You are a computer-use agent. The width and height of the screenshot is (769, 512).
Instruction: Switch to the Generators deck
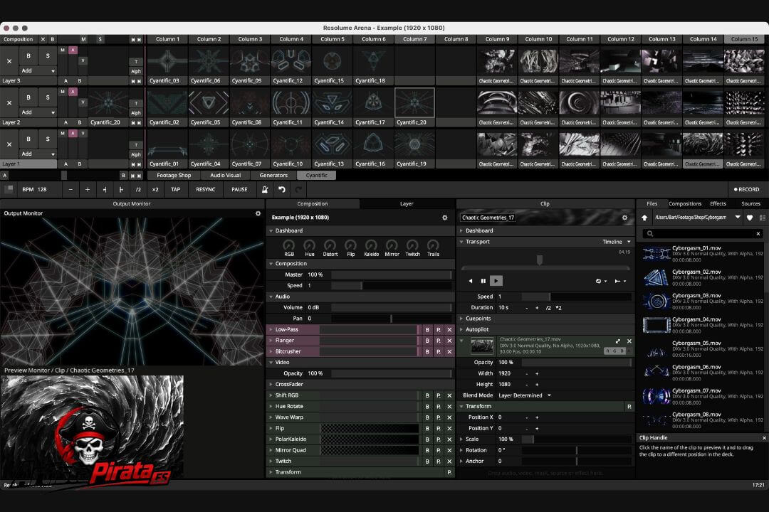273,176
